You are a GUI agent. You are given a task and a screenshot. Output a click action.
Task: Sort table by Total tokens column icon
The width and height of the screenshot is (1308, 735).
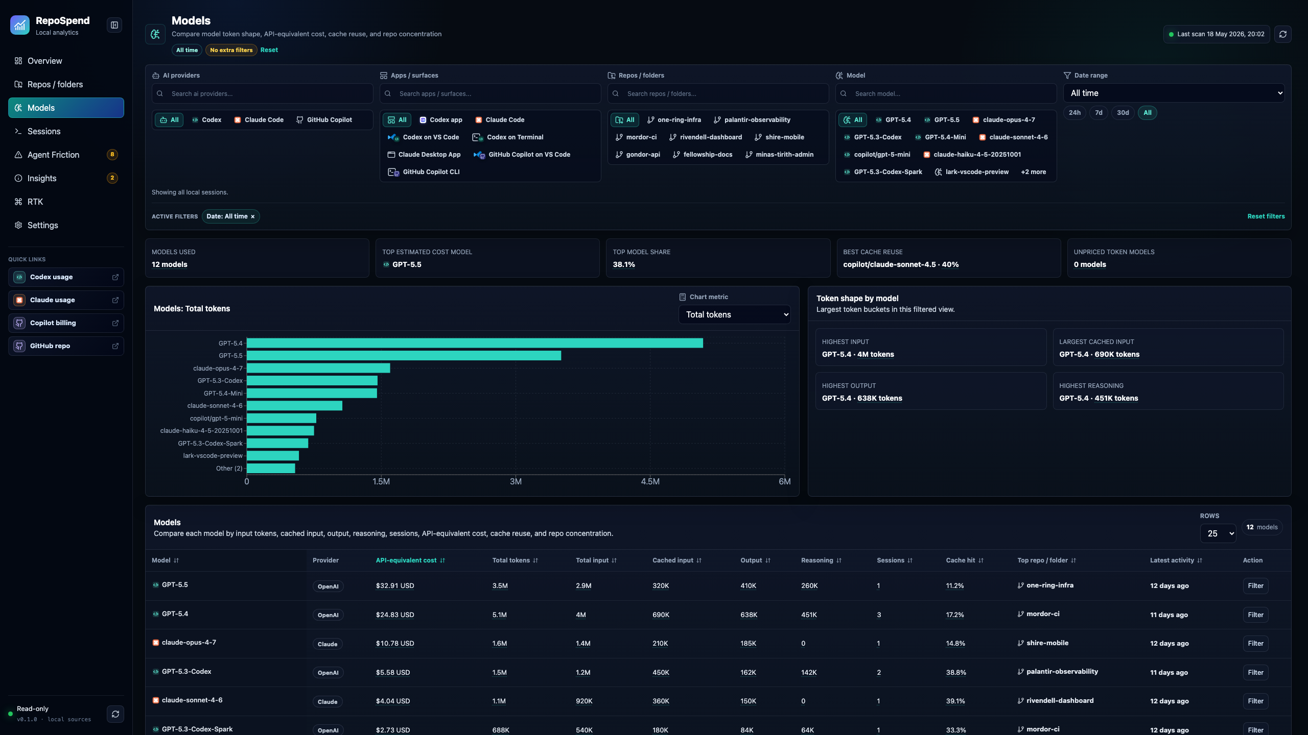coord(535,560)
